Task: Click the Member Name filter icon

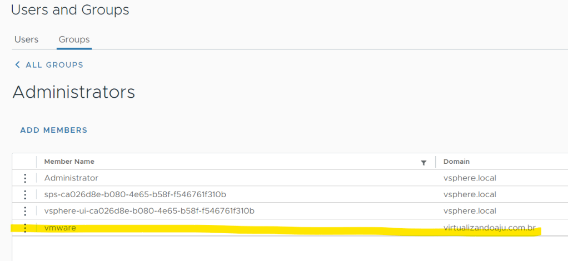Action: pos(423,162)
